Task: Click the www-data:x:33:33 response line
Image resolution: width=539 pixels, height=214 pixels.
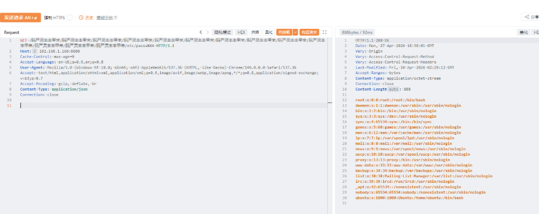Action: coord(414,165)
